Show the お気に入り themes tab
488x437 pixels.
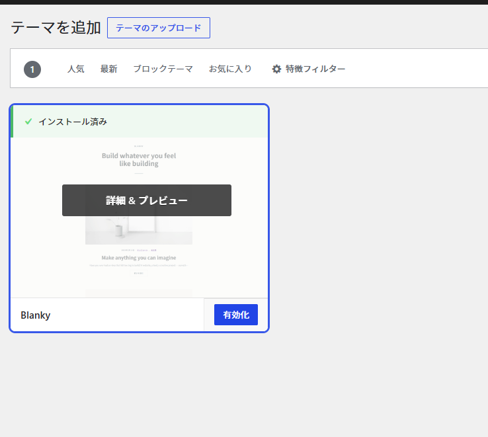click(230, 69)
